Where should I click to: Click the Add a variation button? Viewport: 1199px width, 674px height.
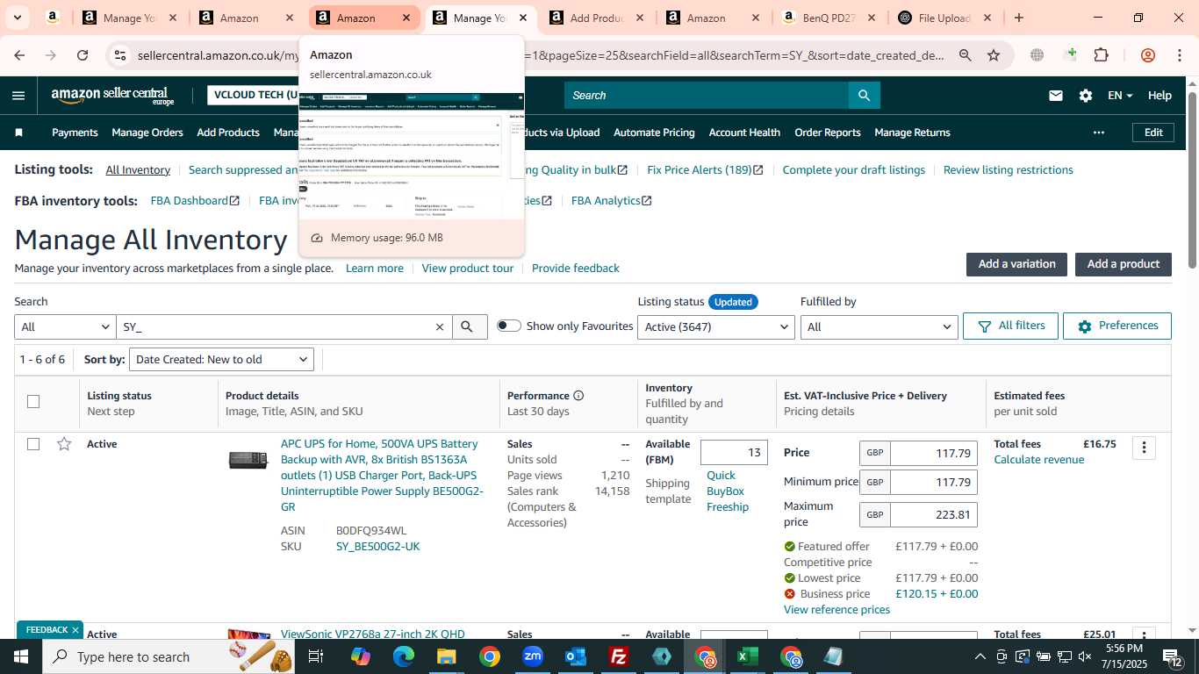1016,264
